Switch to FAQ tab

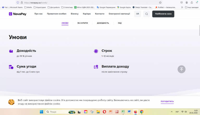tap(120, 23)
